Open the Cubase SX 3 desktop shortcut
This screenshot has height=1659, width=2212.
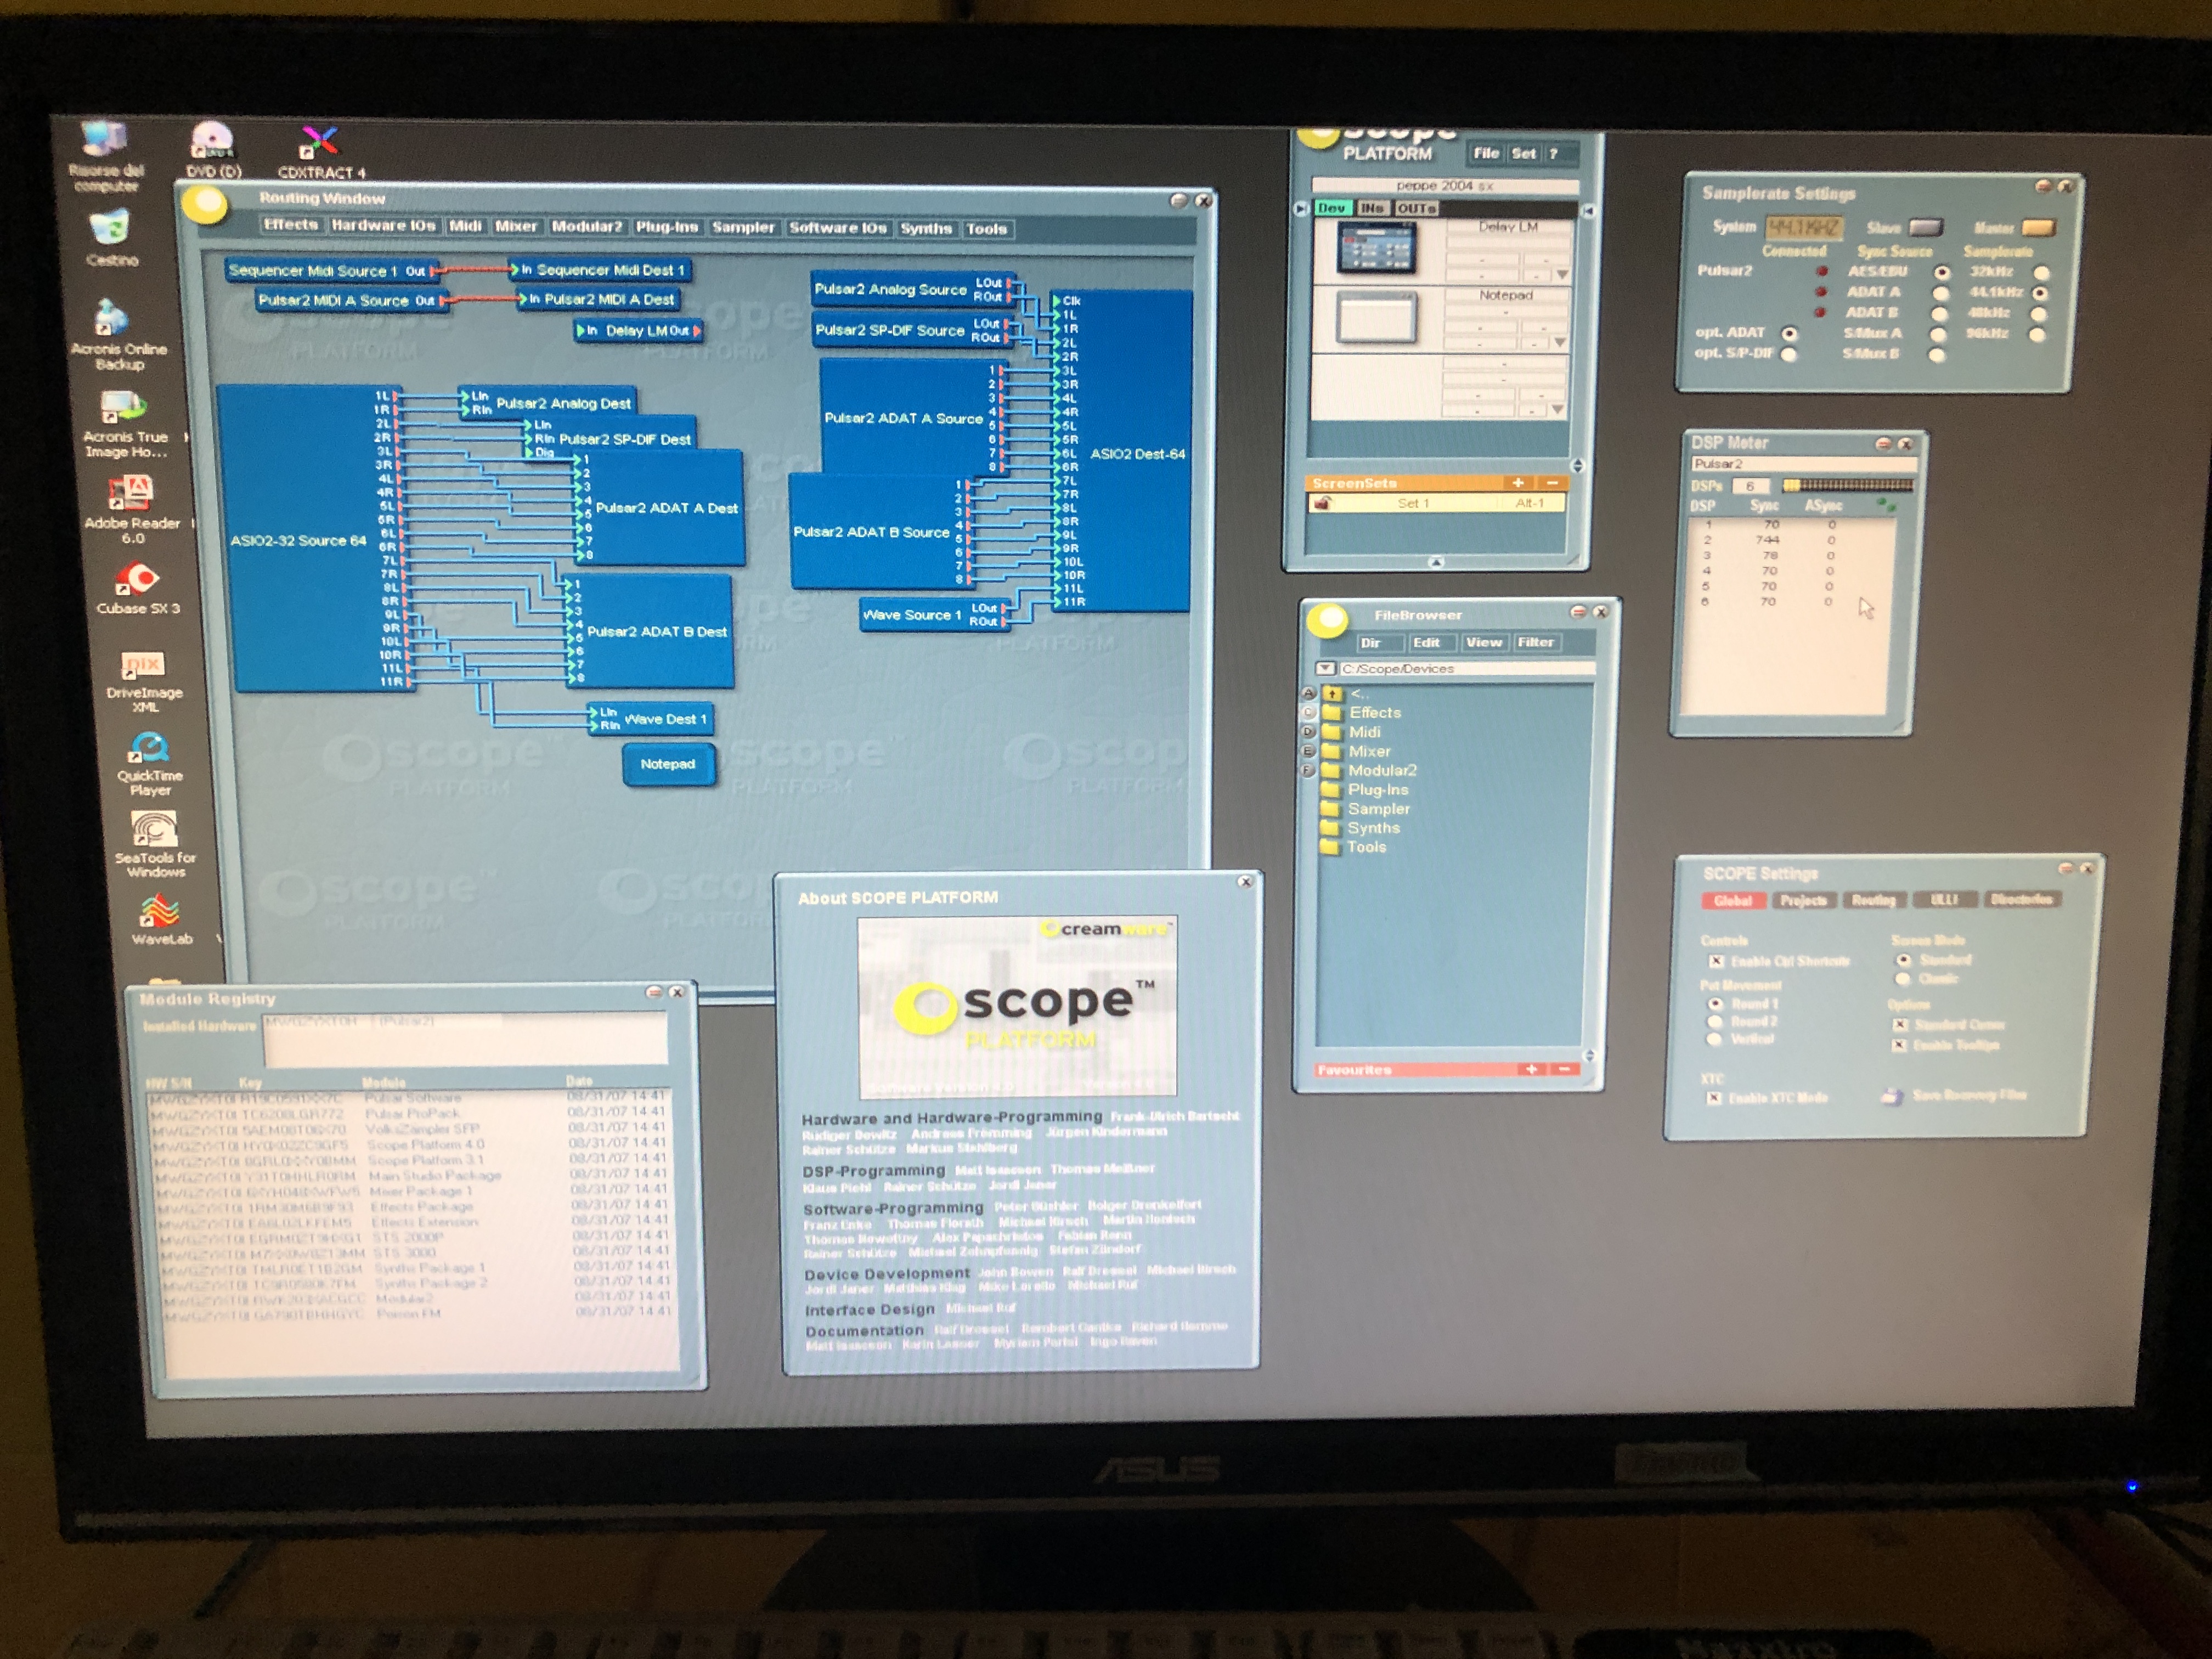[137, 588]
